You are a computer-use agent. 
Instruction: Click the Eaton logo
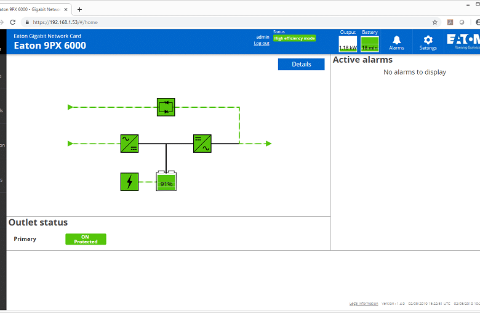point(463,41)
